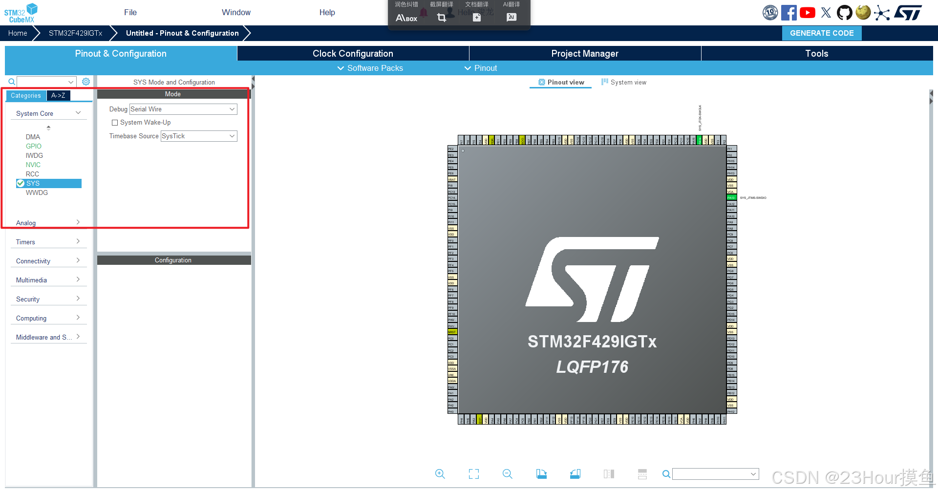Viewport: 938px width, 493px height.
Task: Switch peripheral list to A->Z sorting
Action: point(58,95)
